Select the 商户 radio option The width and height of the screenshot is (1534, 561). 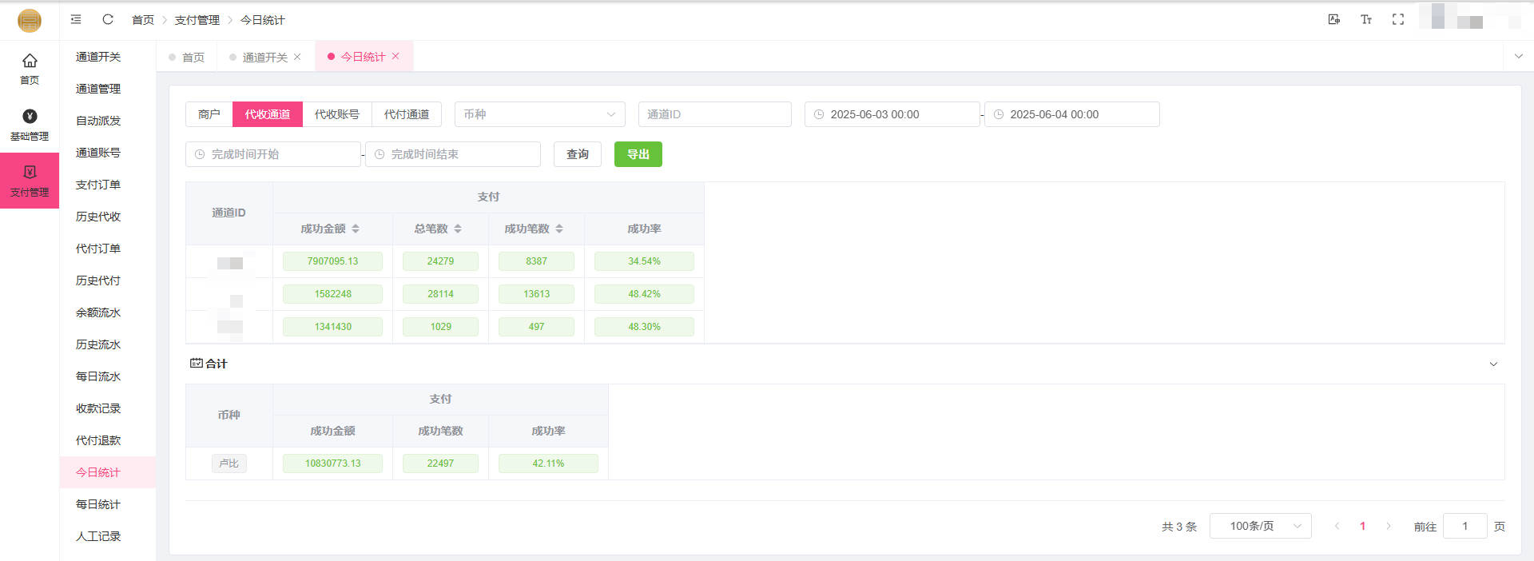point(209,114)
